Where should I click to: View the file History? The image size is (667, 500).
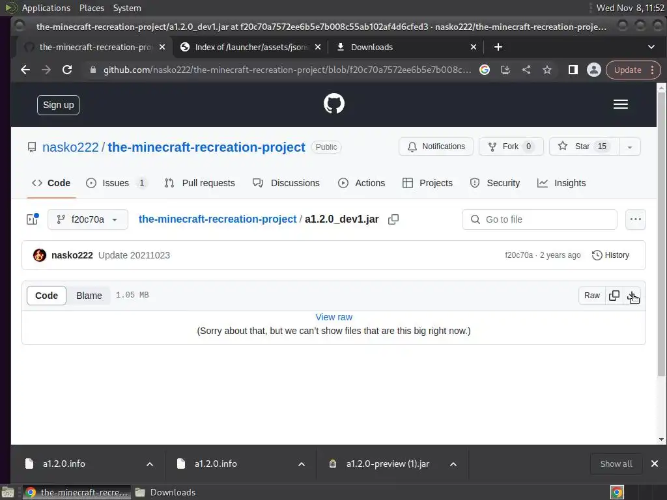(610, 255)
